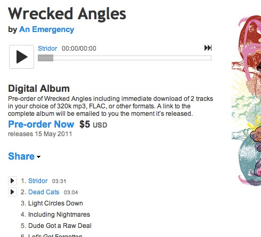Expand the Share dropdown arrow
The image size is (261, 237).
(x=38, y=157)
